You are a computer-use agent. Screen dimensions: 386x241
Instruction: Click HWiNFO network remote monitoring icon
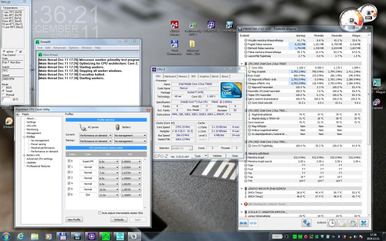306,223
